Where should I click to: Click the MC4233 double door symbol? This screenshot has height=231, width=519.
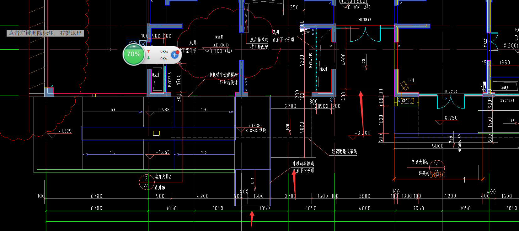450,102
